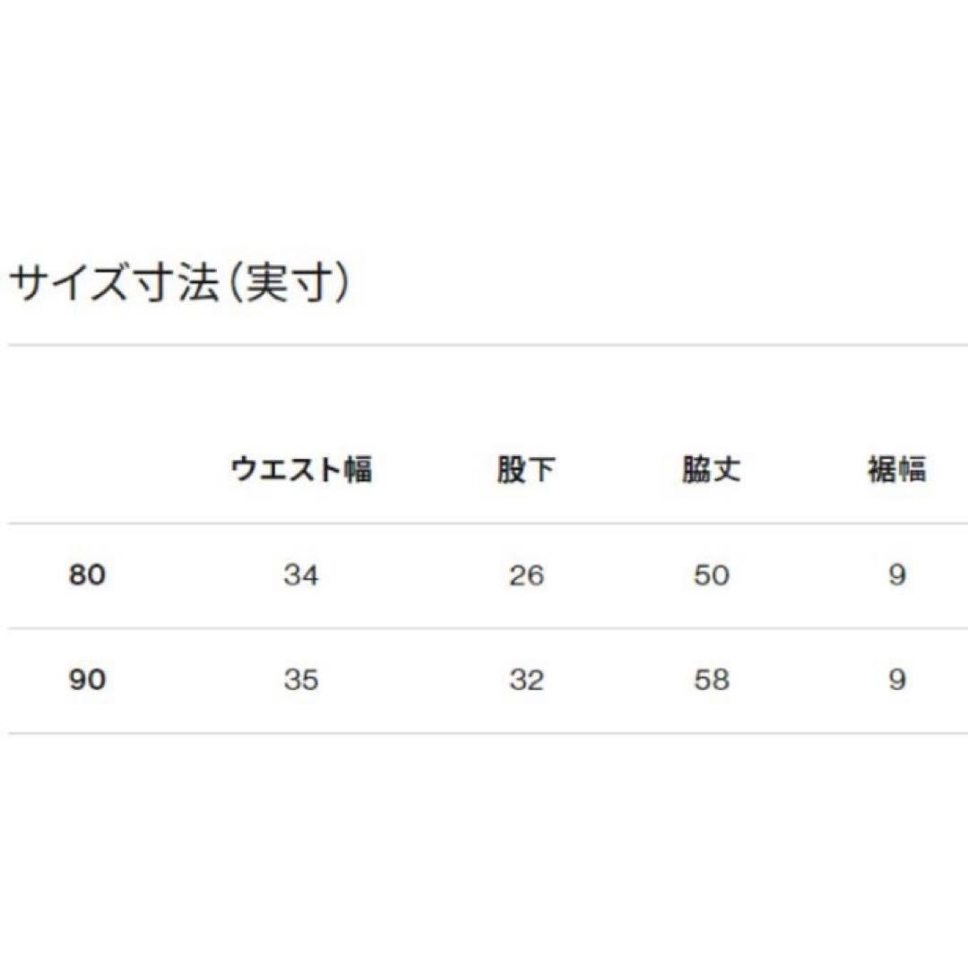The width and height of the screenshot is (968, 968).
Task: Click the bottom border below row 90
Action: click(x=488, y=733)
